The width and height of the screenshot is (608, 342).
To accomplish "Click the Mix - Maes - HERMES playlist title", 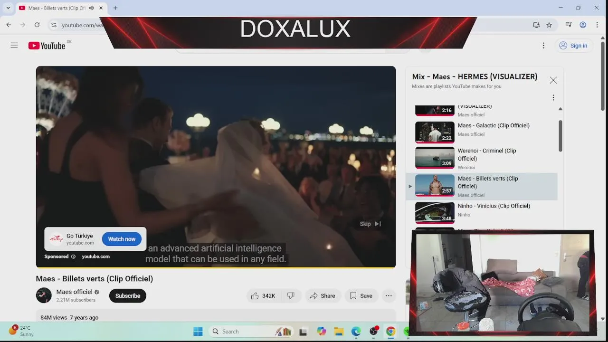I will tap(475, 76).
